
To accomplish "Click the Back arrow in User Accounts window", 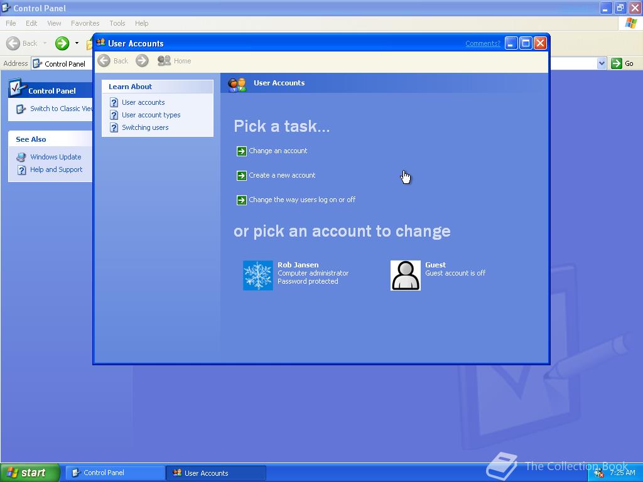I will [x=104, y=61].
